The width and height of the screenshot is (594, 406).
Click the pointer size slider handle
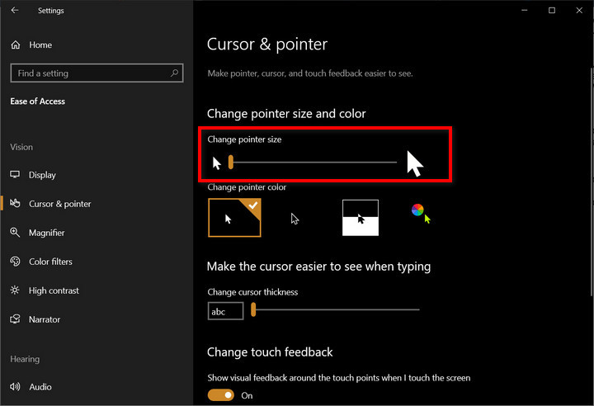(x=231, y=163)
